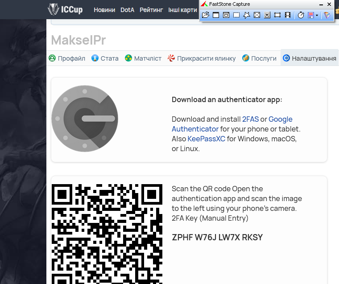Image resolution: width=339 pixels, height=284 pixels.
Task: Switch to the Профайл tab
Action: [x=67, y=58]
